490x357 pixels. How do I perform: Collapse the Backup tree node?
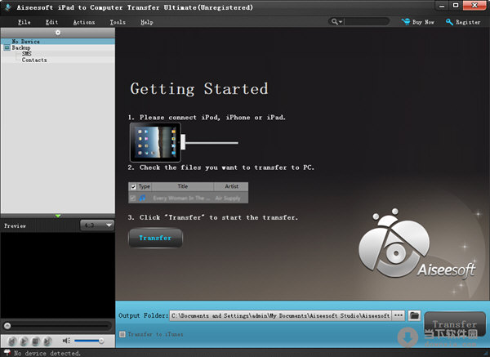click(x=7, y=47)
